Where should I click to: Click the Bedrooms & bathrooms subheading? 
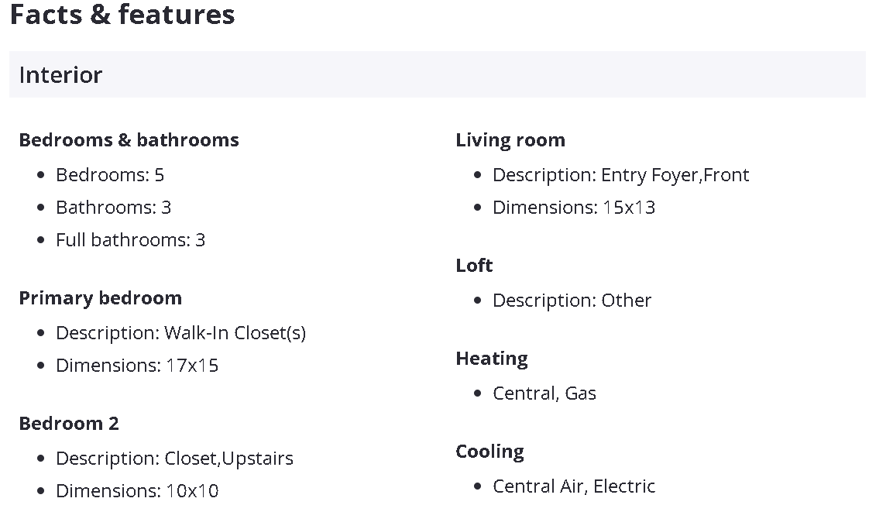click(x=129, y=140)
